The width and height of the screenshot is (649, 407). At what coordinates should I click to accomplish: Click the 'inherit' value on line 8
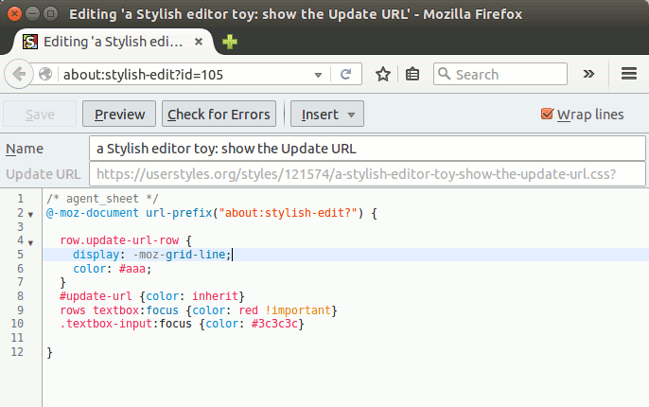tap(215, 296)
